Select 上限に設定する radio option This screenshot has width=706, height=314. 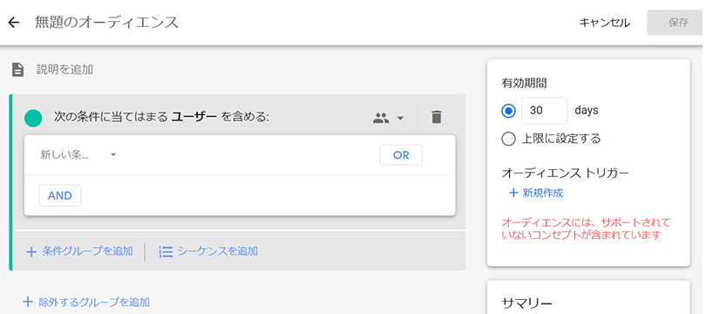(508, 140)
